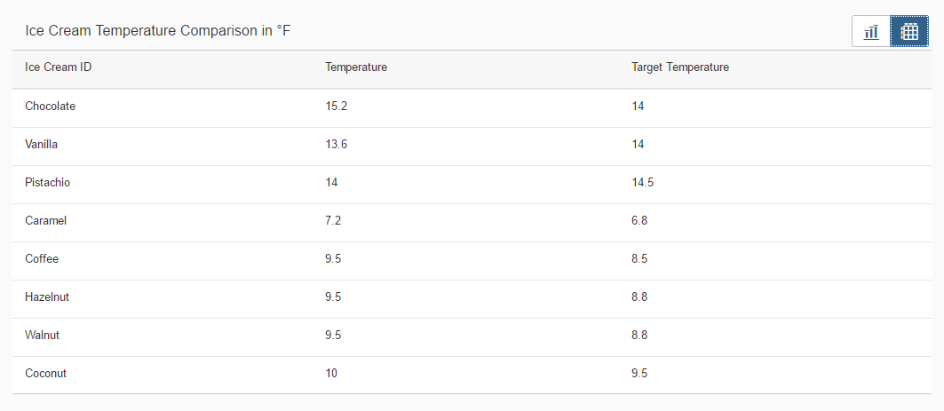Click the Ice Cream Temperature Comparison title
This screenshot has width=944, height=411.
point(158,31)
